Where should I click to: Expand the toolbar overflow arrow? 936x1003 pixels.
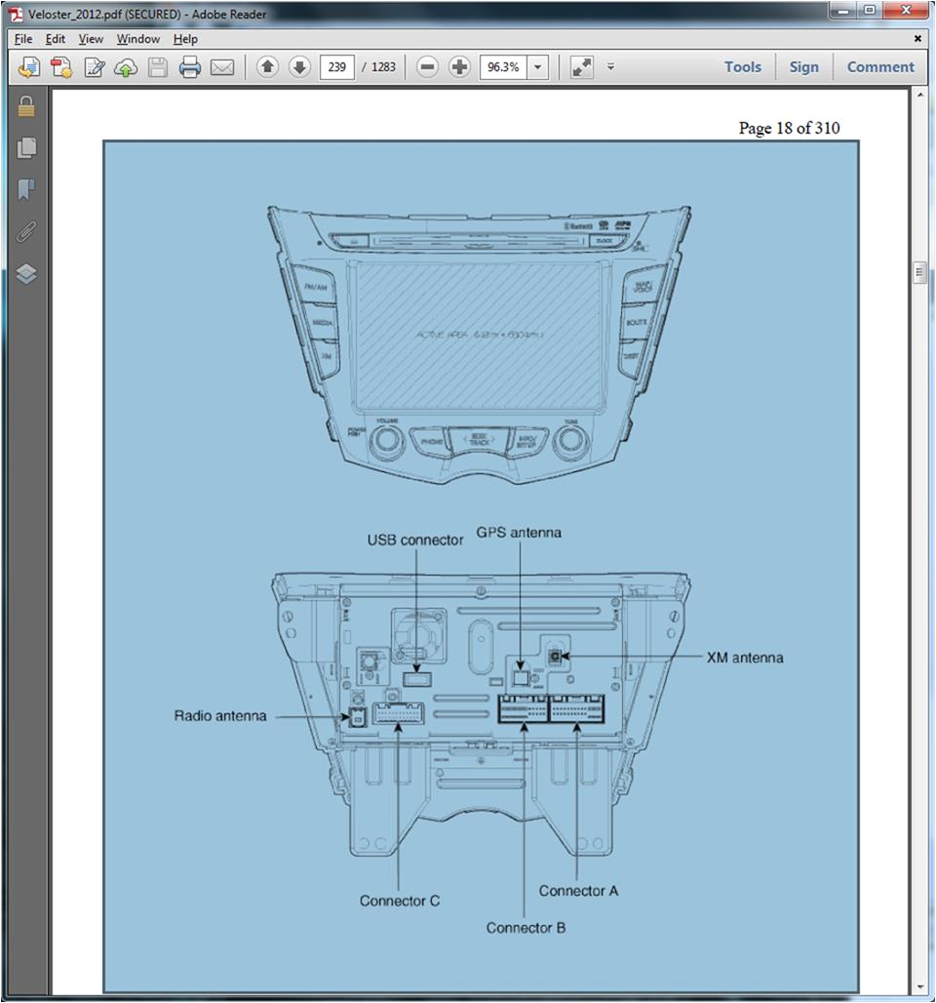611,67
